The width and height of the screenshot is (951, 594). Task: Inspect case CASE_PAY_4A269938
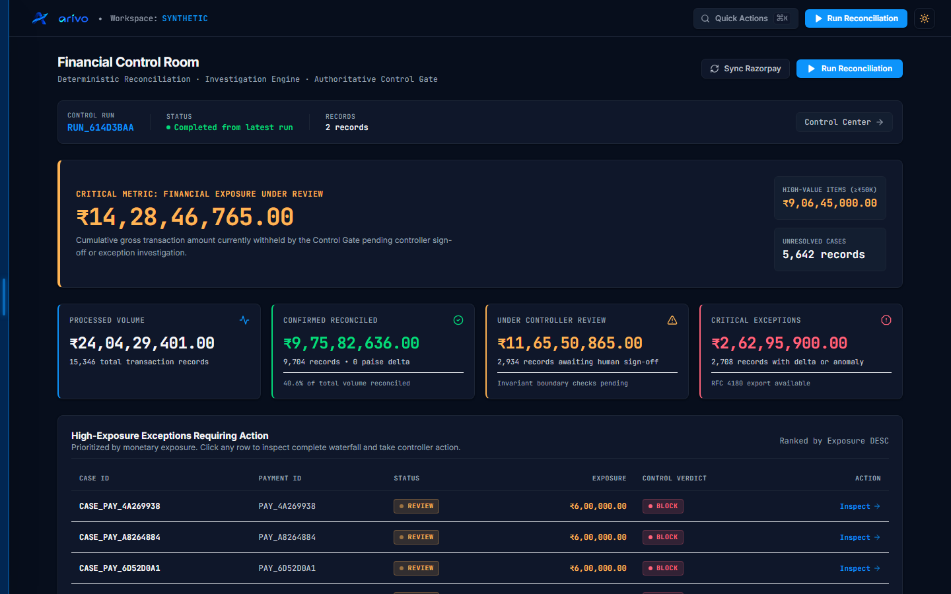pyautogui.click(x=860, y=506)
